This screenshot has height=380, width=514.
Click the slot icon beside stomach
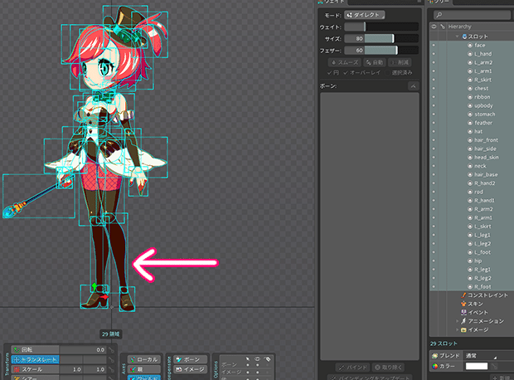pyautogui.click(x=470, y=114)
